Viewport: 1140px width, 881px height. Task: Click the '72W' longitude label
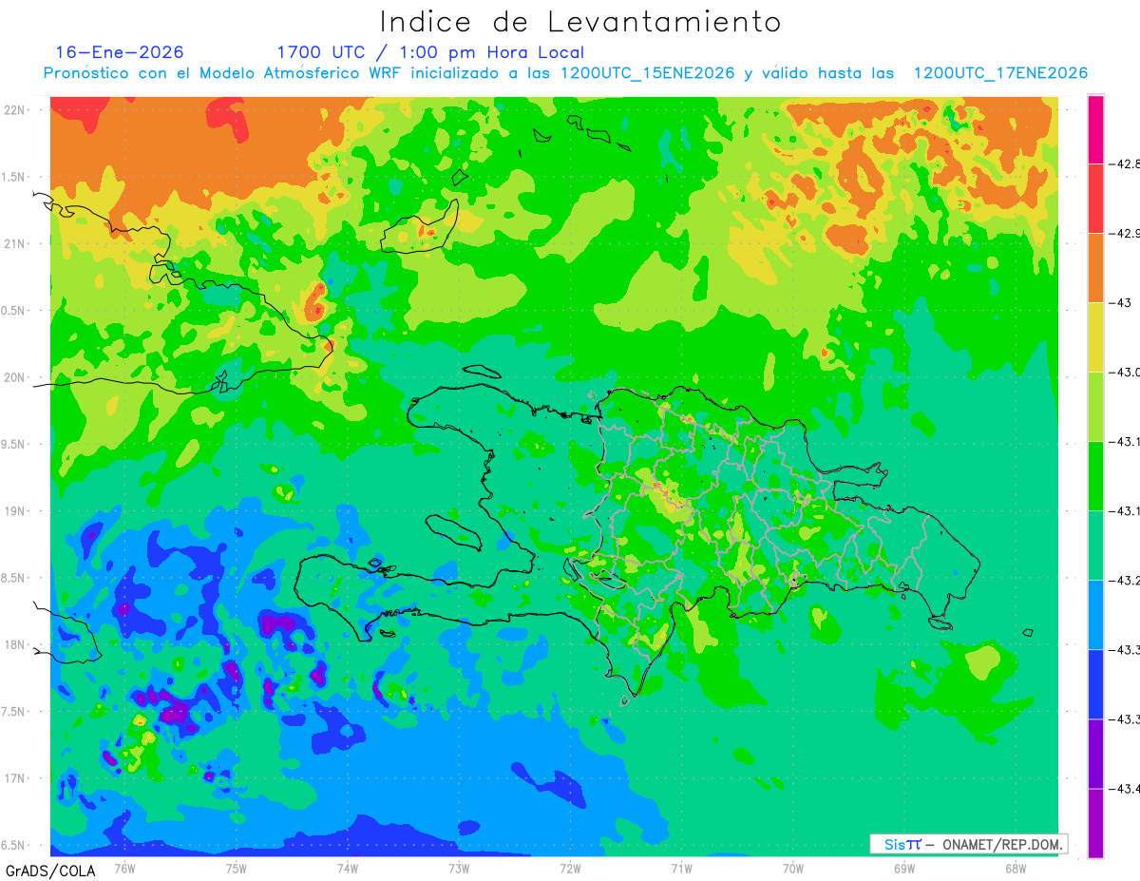pyautogui.click(x=570, y=869)
